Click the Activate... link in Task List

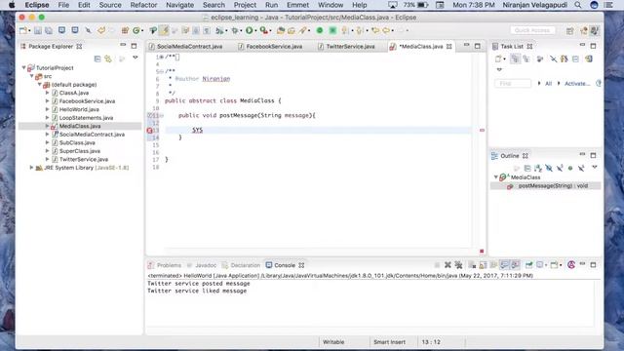[577, 84]
